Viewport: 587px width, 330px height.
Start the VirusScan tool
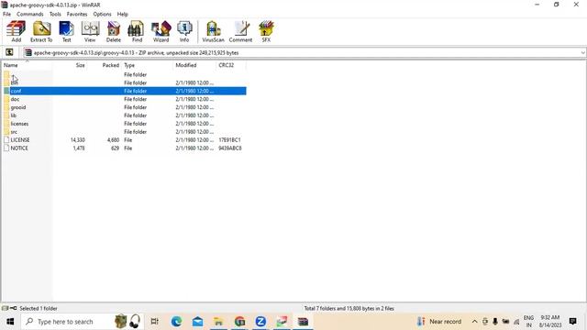pyautogui.click(x=213, y=31)
